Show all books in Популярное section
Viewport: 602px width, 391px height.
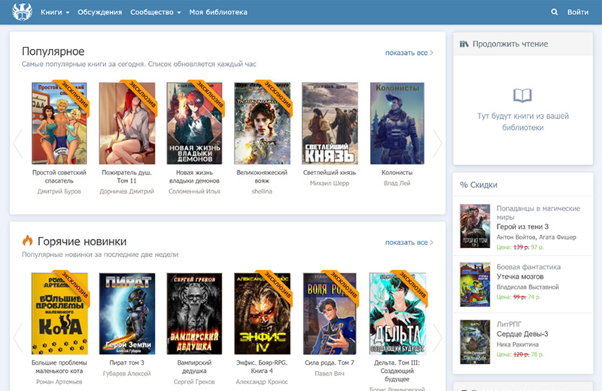click(409, 53)
